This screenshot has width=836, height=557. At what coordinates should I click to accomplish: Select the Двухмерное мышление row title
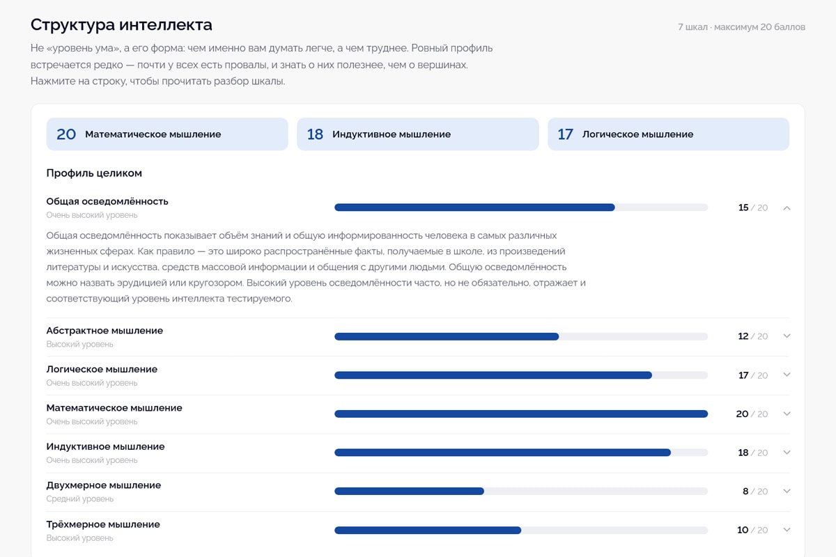pos(104,485)
